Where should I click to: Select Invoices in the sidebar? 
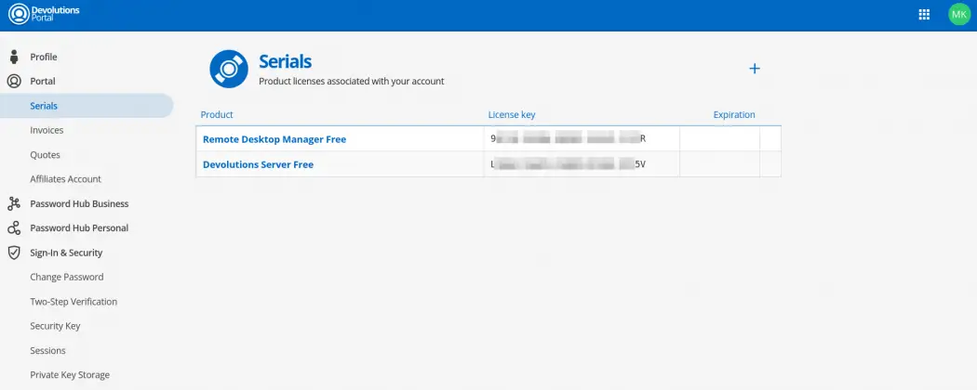coord(47,130)
